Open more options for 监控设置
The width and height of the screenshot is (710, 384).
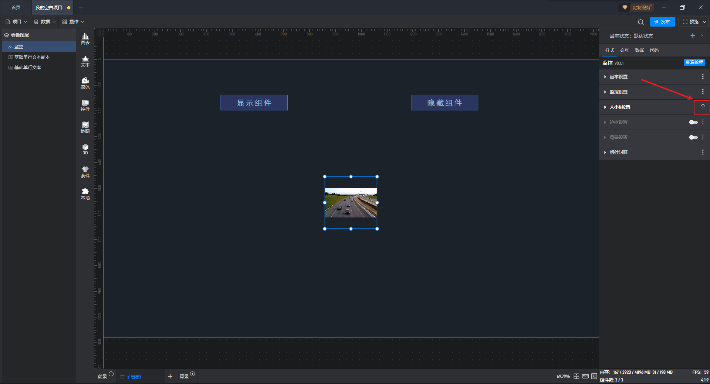[x=703, y=92]
